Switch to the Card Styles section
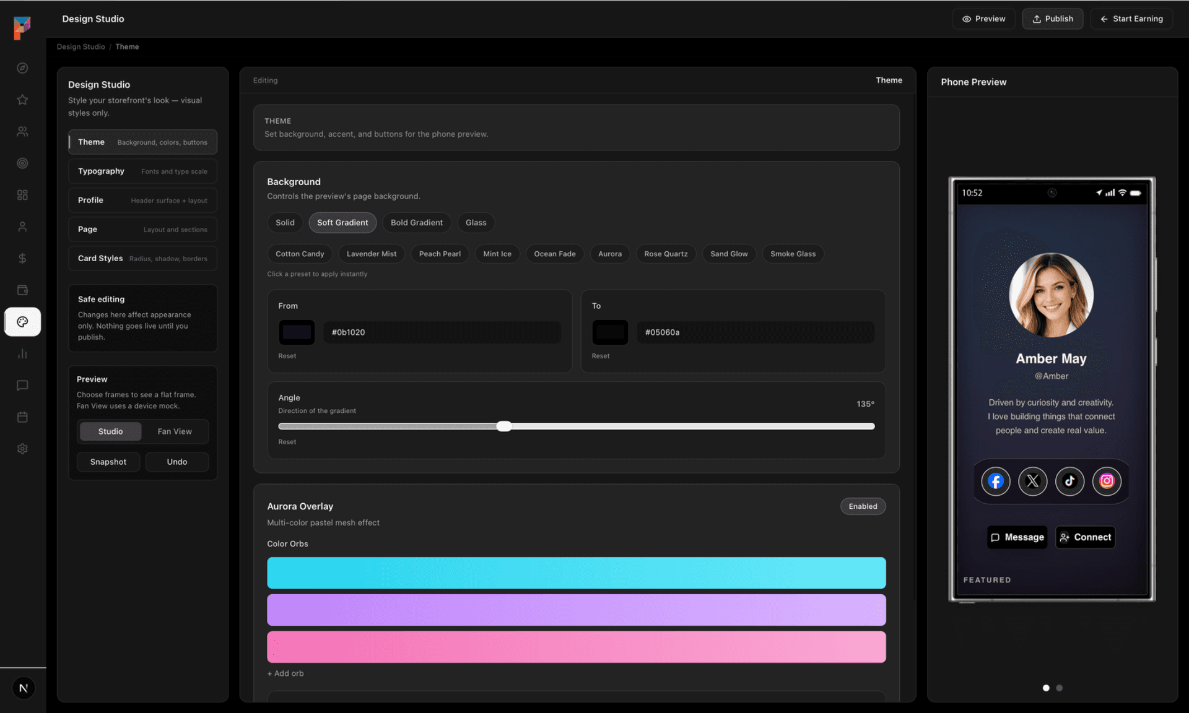Screen dimensions: 1189x713 point(142,258)
